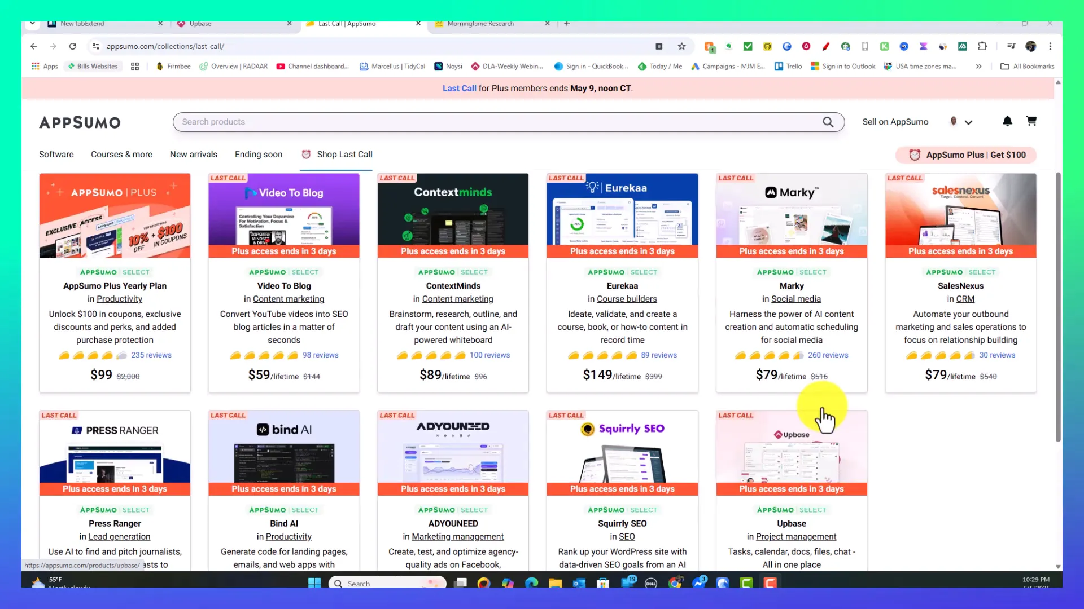Click Course builders category link
Screen dimensions: 1084x609
(x=627, y=299)
